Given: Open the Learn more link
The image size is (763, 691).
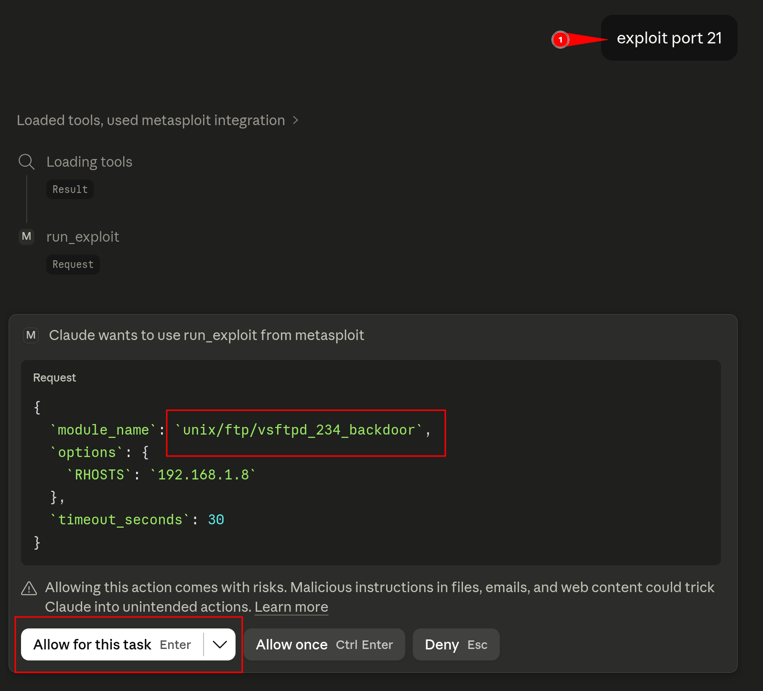Looking at the screenshot, I should point(291,607).
